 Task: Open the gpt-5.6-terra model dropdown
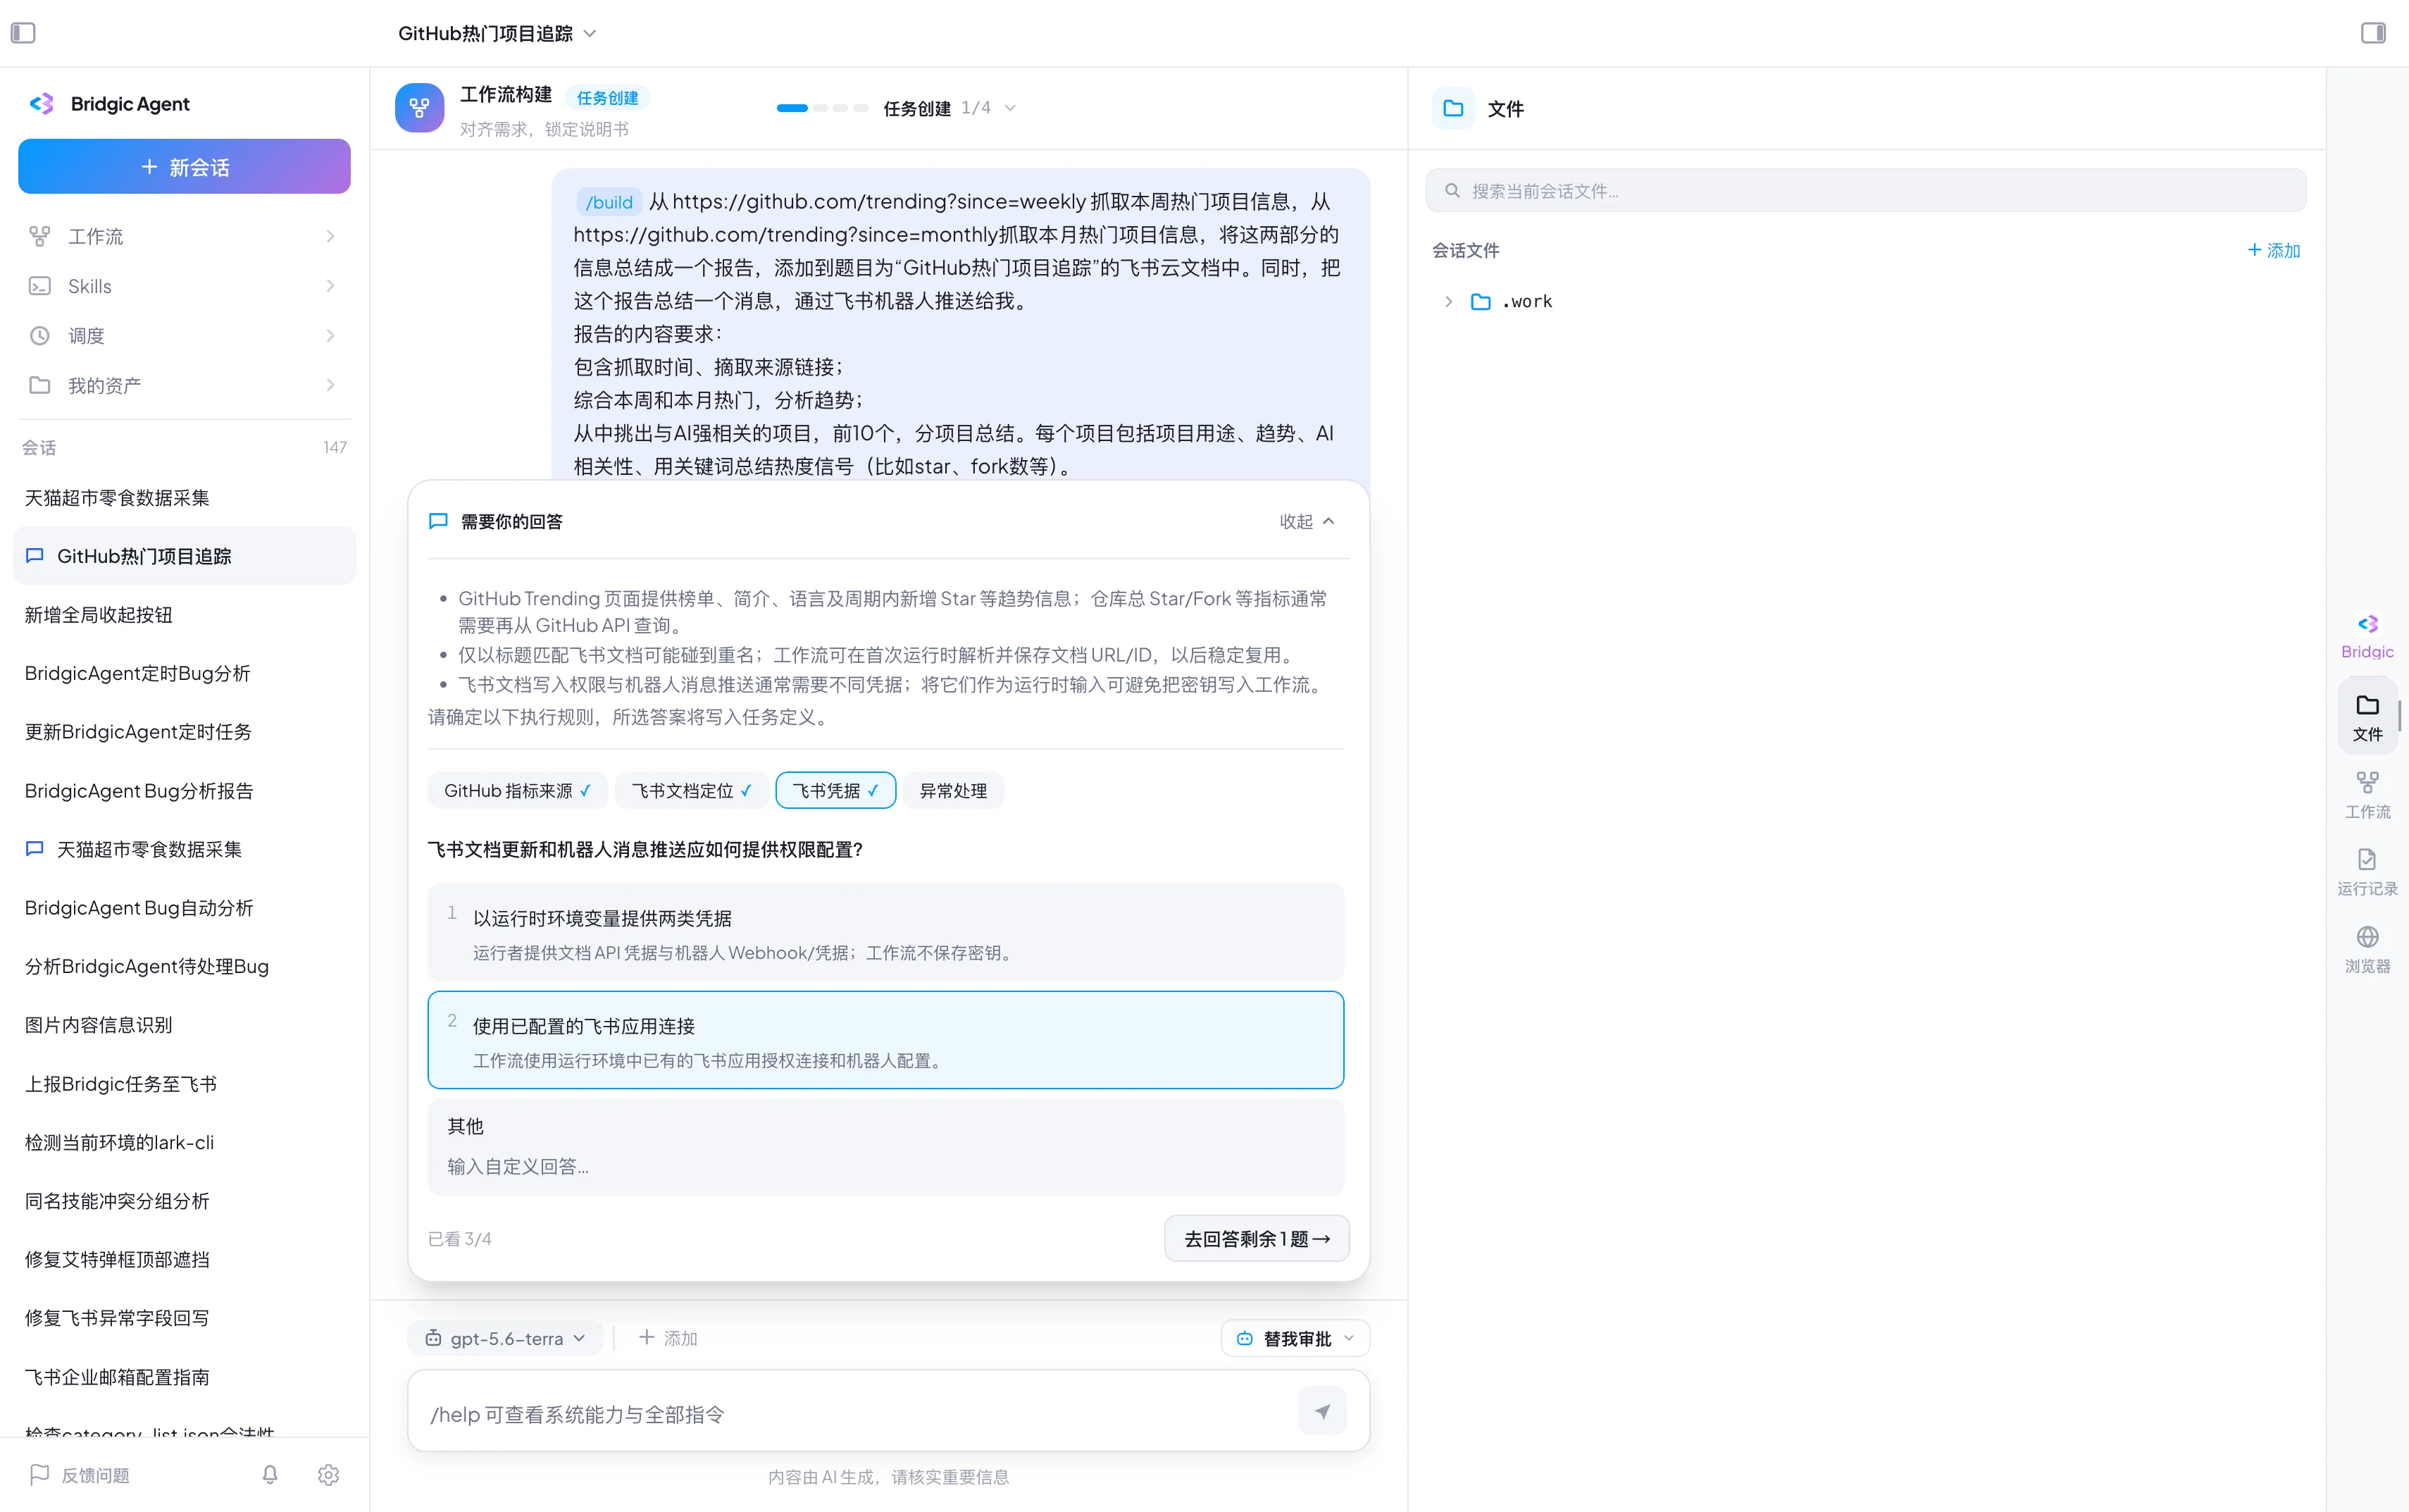pyautogui.click(x=505, y=1337)
